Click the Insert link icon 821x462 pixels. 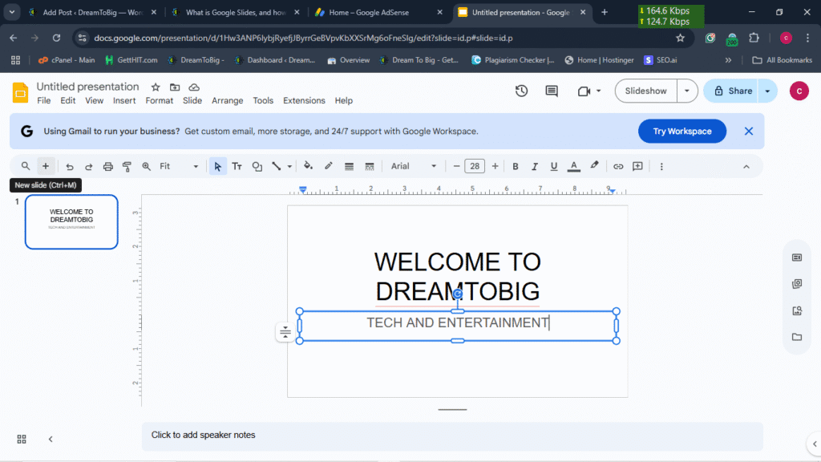click(x=618, y=166)
